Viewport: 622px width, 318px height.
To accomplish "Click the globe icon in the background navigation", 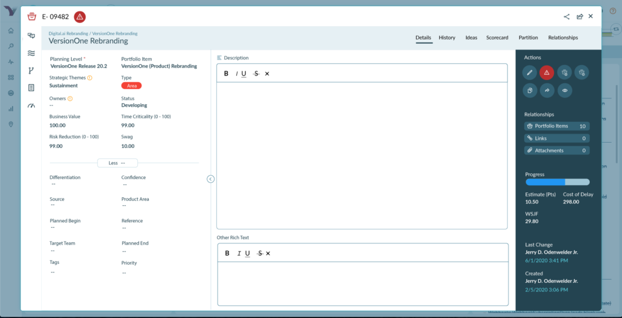I will [11, 93].
